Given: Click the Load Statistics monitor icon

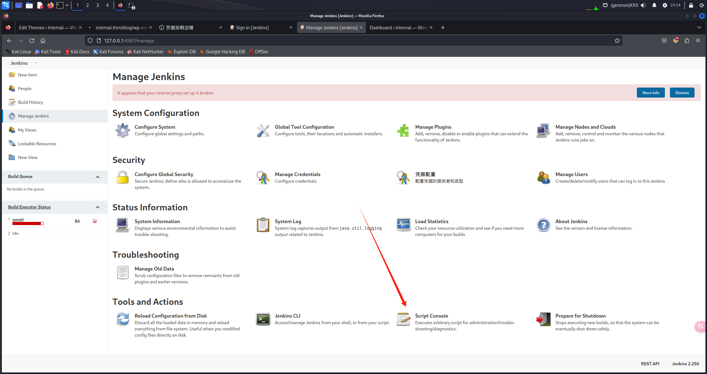Looking at the screenshot, I should 403,225.
